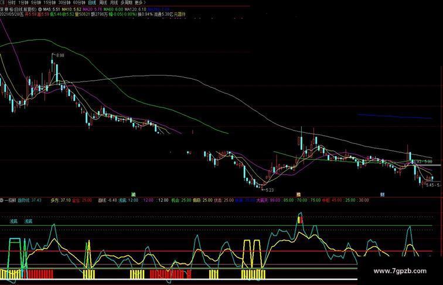Screen dimensions: 443x285
Task: Select the 30分钟 period tab
Action: tap(64, 2)
